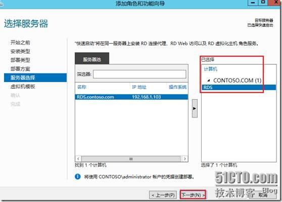Click the 192.168.1.103 IP address cell
The image size is (282, 202).
147,97
